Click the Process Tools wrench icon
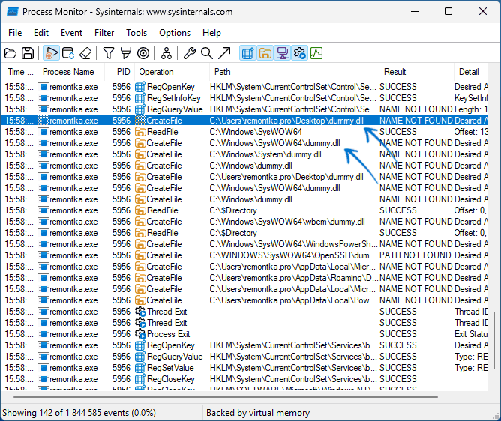Viewport: 501px width, 421px height. coord(190,53)
